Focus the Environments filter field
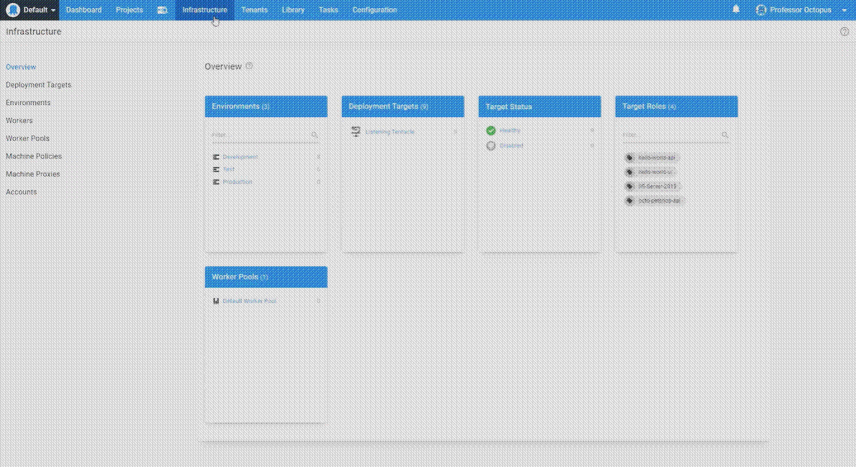 [260, 135]
